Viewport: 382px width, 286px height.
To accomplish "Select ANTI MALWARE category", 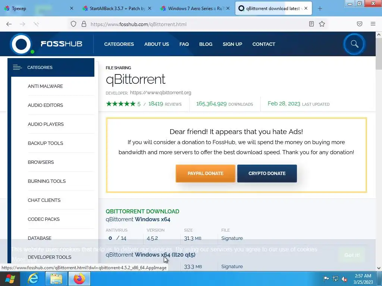I will pos(45,86).
